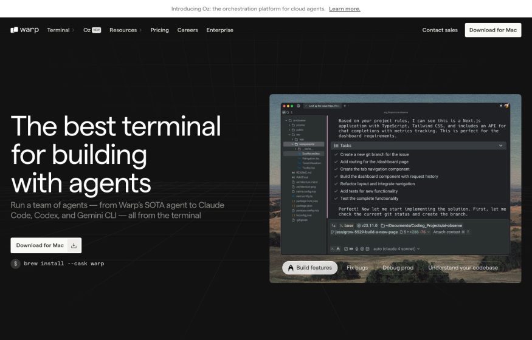The image size is (532, 340).
Task: Click 'brew install --cask warp' command text
Action: [x=64, y=263]
